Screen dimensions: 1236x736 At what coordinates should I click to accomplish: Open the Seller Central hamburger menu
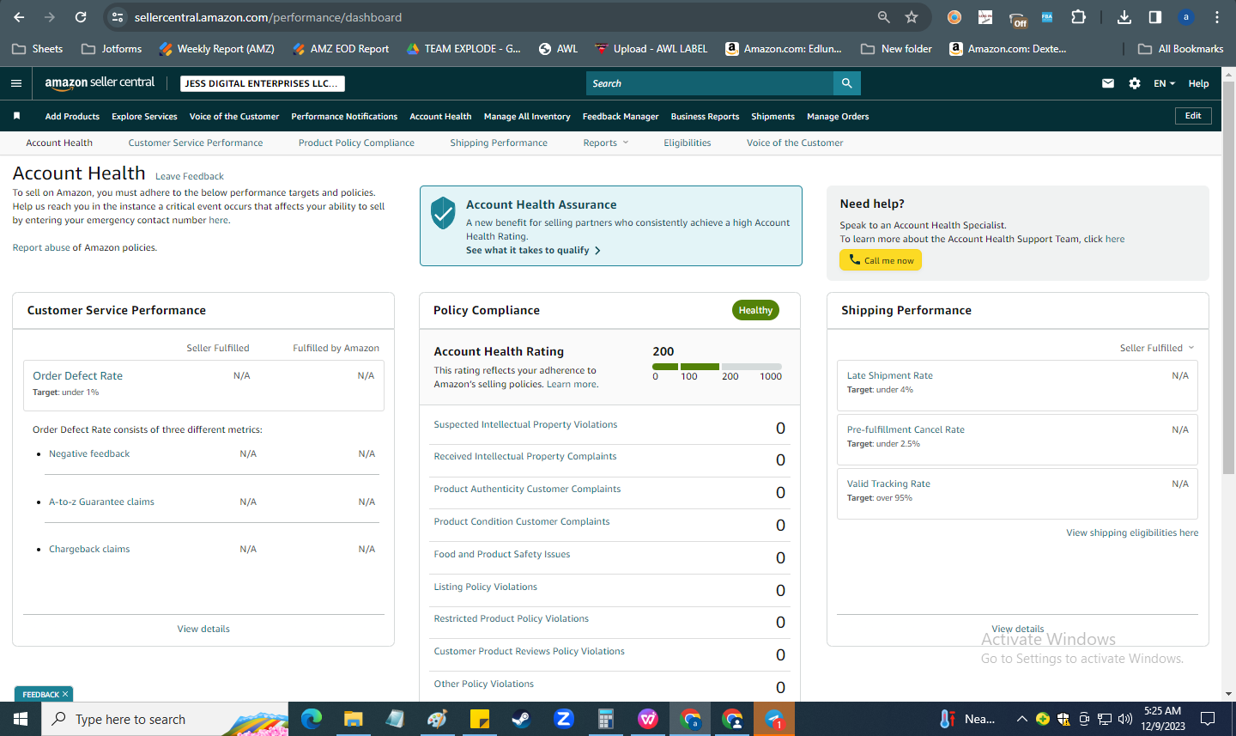[x=16, y=83]
